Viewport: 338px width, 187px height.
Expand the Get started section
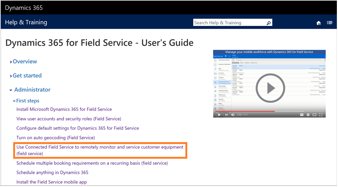tap(27, 75)
